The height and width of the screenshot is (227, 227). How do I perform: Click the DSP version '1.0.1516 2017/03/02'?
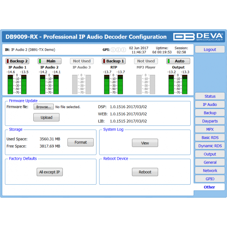click(x=128, y=107)
